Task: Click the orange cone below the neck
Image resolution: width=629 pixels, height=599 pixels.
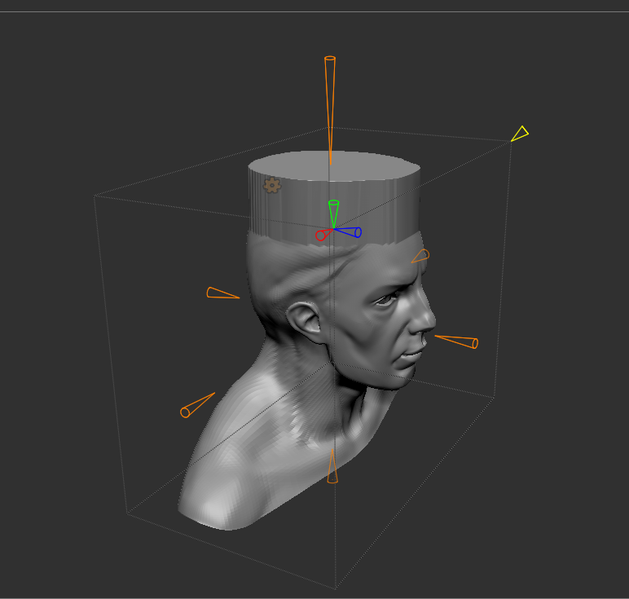Action: [332, 466]
